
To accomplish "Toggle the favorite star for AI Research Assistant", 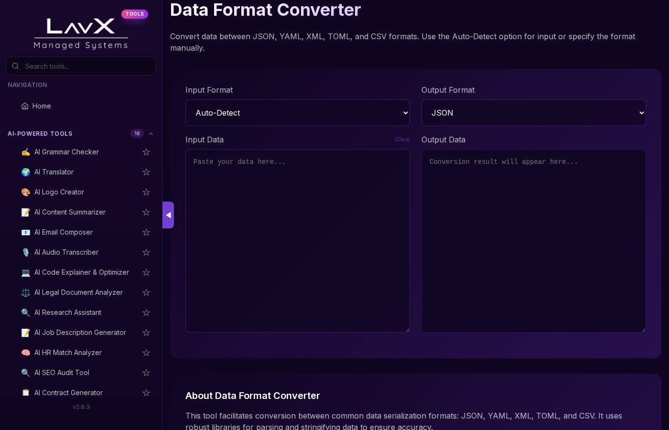I will [146, 312].
